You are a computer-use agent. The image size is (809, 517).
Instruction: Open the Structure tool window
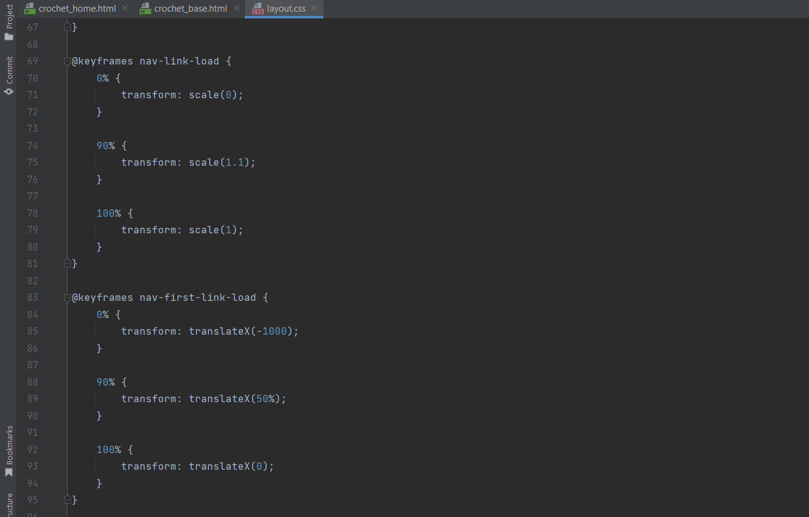9,505
